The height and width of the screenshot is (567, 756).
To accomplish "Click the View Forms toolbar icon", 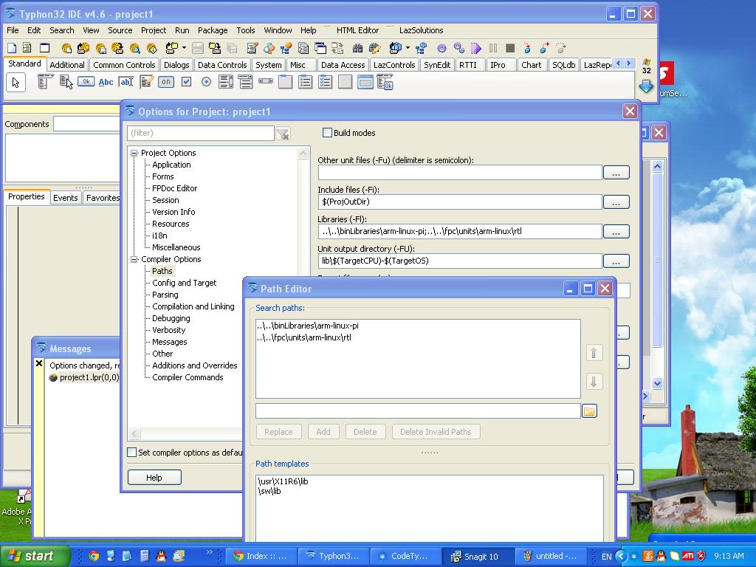I will tap(320, 48).
